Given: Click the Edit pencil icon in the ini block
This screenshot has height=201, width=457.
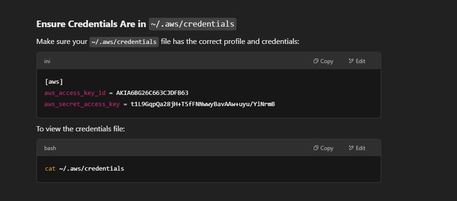Looking at the screenshot, I should coord(351,61).
